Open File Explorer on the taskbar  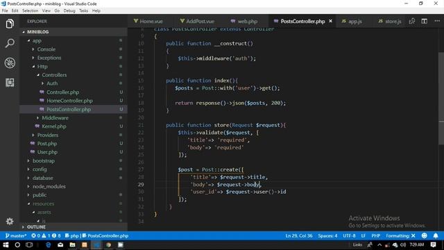point(72,244)
